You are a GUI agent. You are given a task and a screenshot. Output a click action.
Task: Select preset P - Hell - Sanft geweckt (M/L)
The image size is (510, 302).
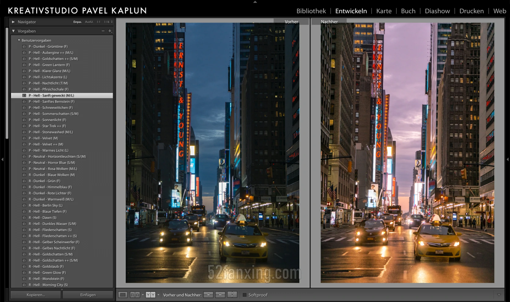(x=62, y=95)
